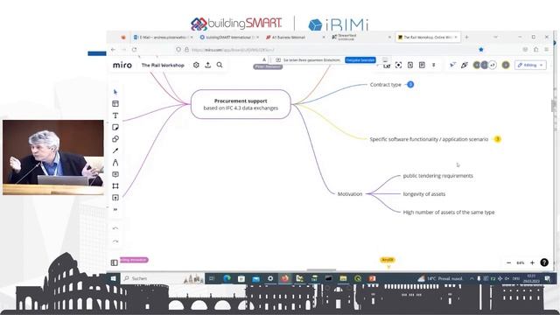
Task: Go back in browser
Action: tap(113, 50)
